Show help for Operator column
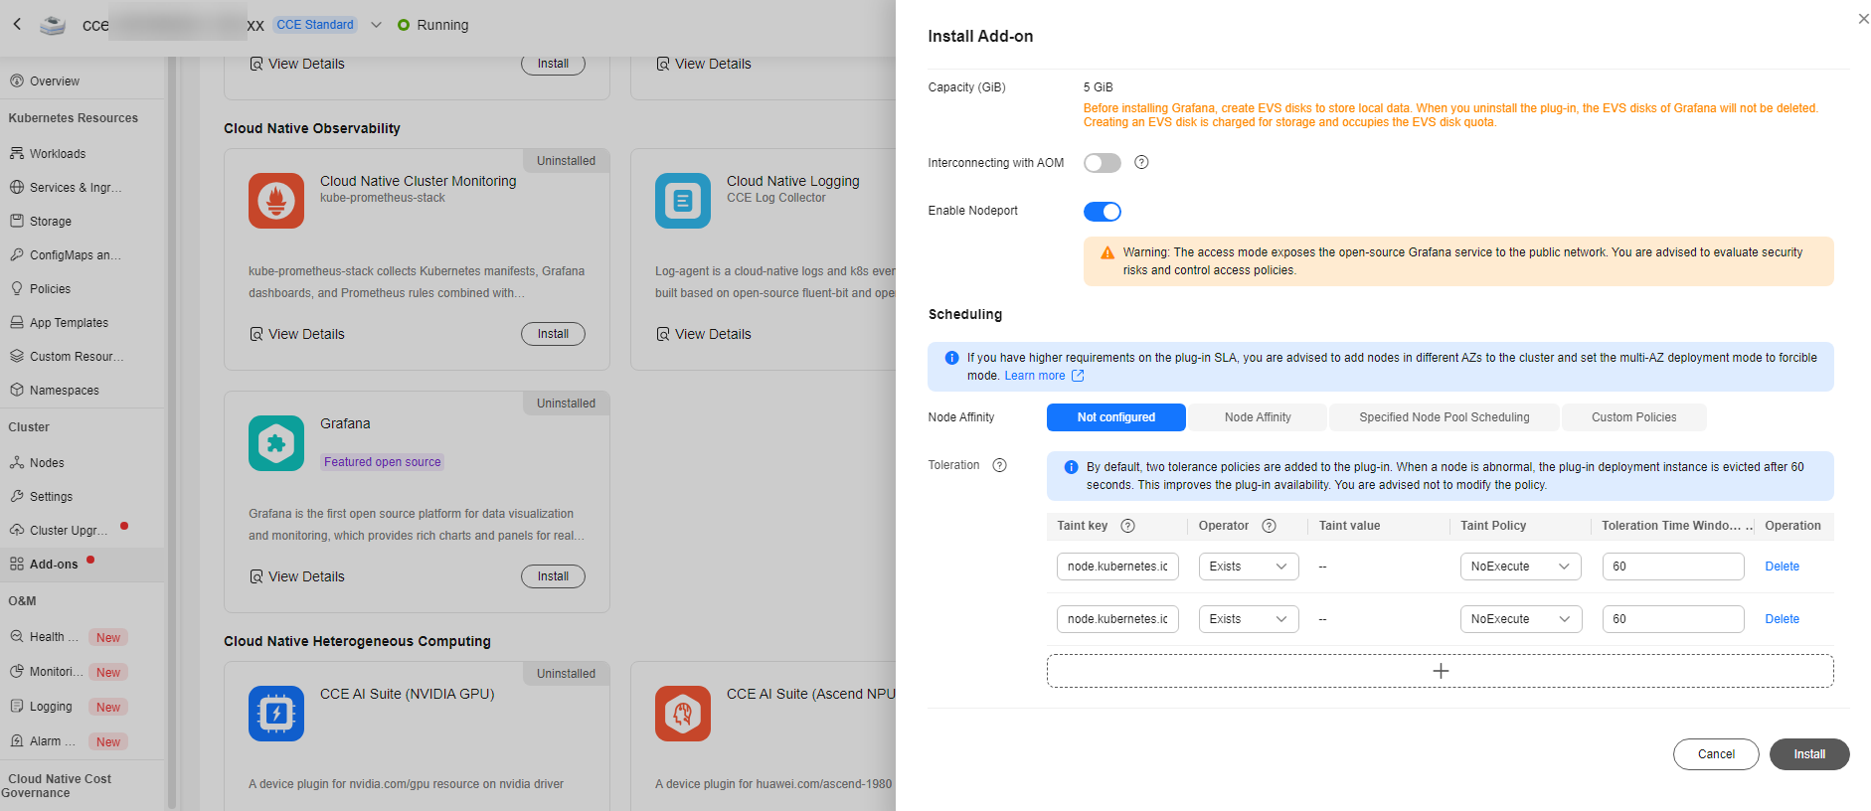This screenshot has height=811, width=1871. pyautogui.click(x=1269, y=526)
